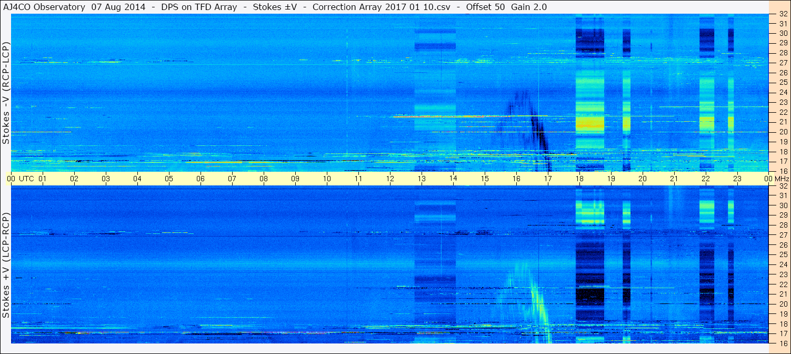Click the 'AJ4CO Observatory' title text
Image resolution: width=791 pixels, height=354 pixels.
click(x=44, y=7)
